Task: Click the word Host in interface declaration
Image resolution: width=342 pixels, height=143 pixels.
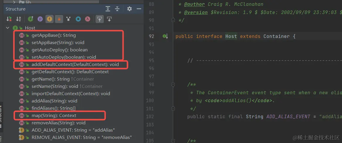Action: click(231, 36)
